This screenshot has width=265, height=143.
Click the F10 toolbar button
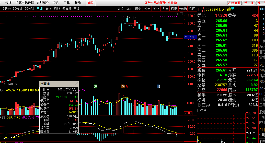(165, 9)
